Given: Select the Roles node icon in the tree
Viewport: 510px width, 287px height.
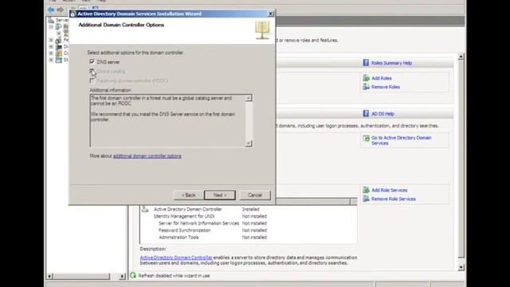Looking at the screenshot, I should pyautogui.click(x=58, y=26).
